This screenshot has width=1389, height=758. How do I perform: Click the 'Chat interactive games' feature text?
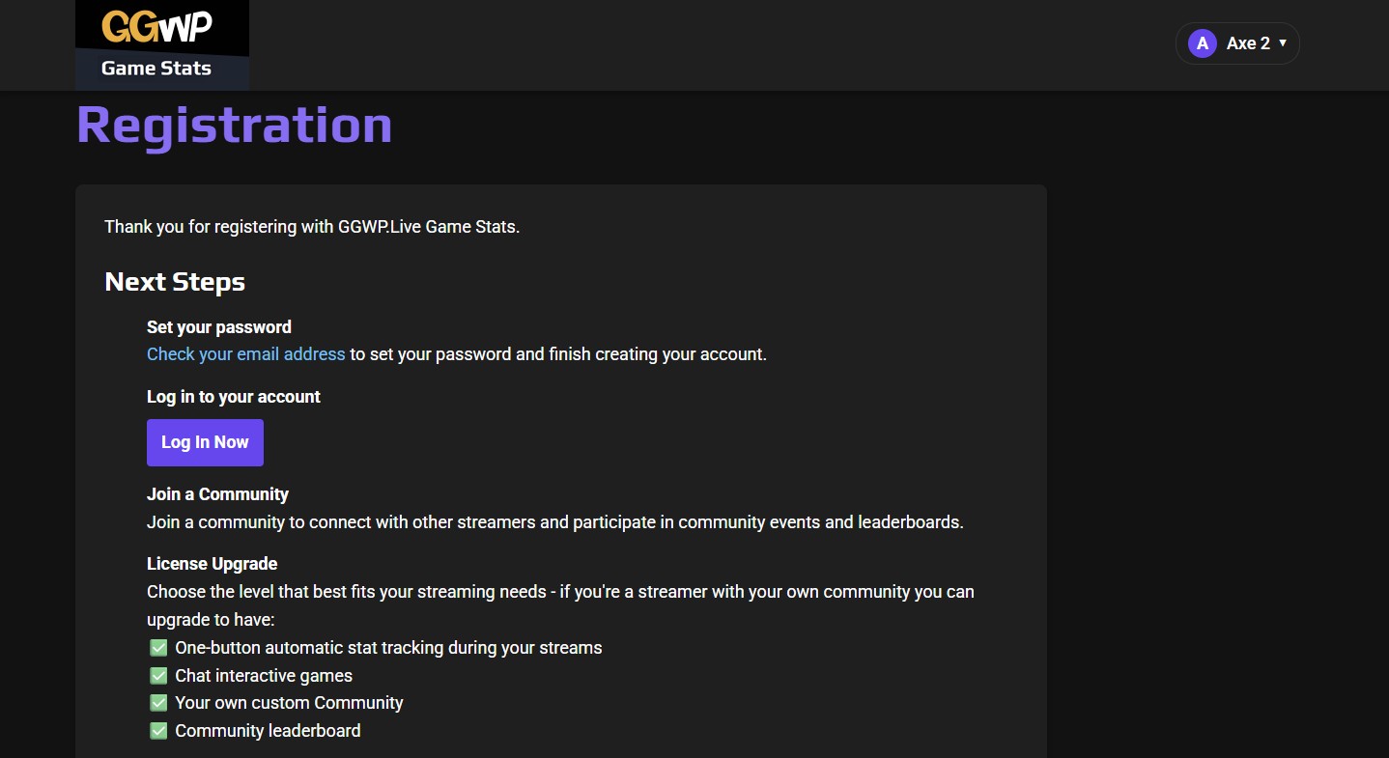[264, 676]
